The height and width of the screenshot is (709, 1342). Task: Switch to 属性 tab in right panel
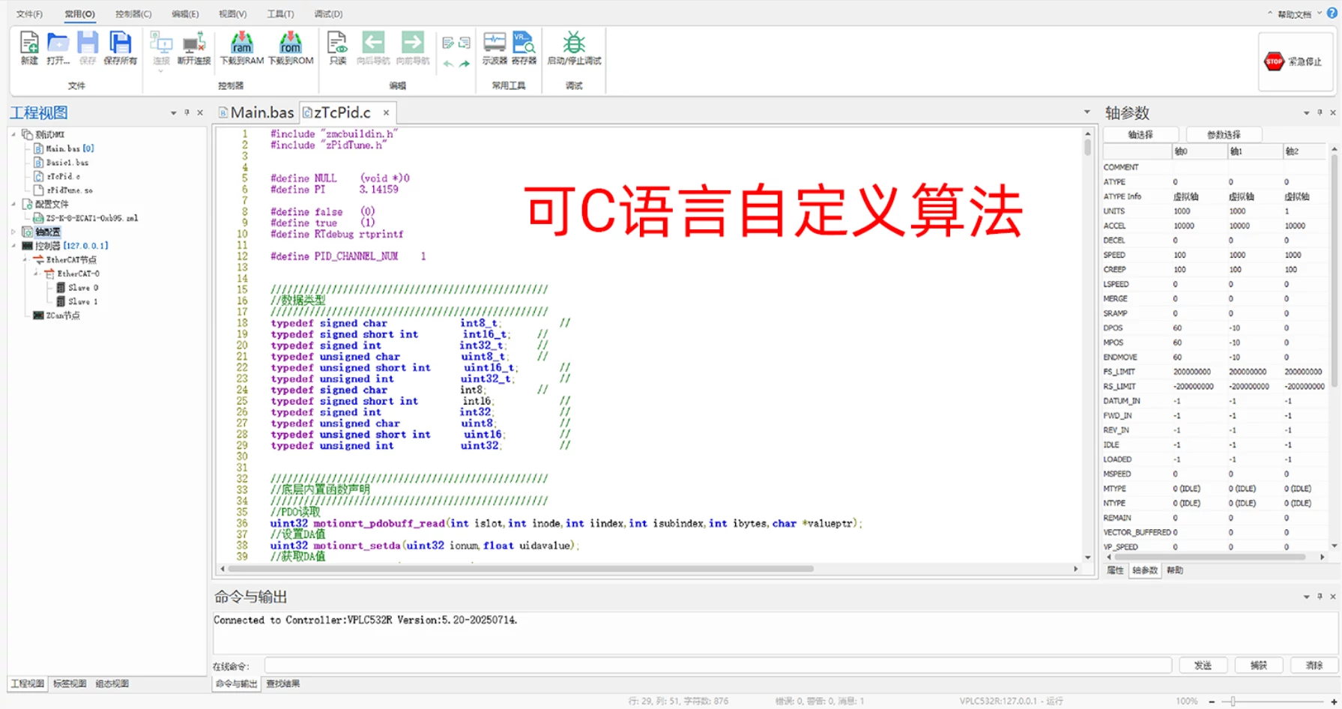1115,570
